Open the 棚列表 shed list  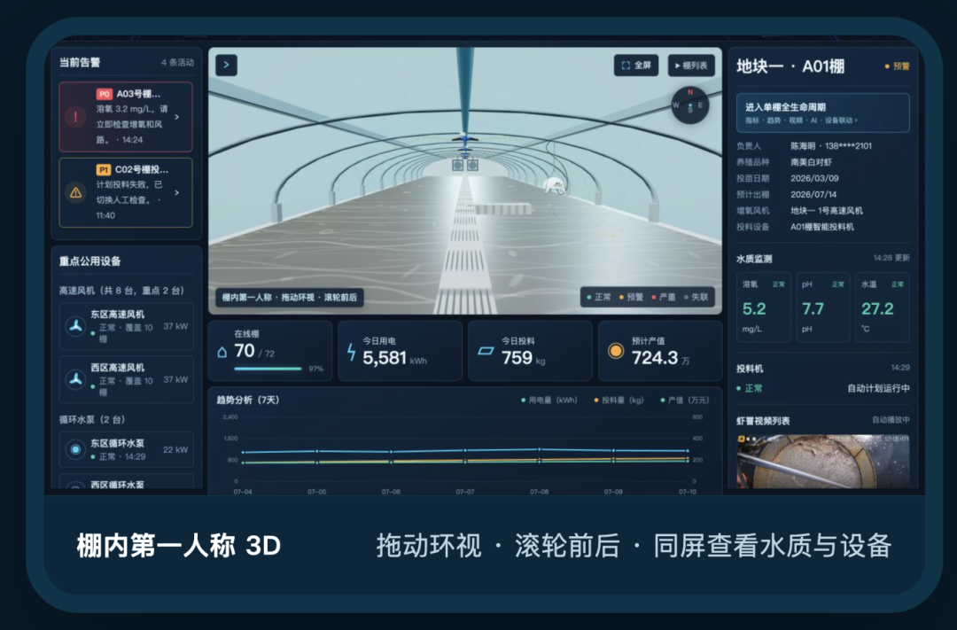click(691, 66)
